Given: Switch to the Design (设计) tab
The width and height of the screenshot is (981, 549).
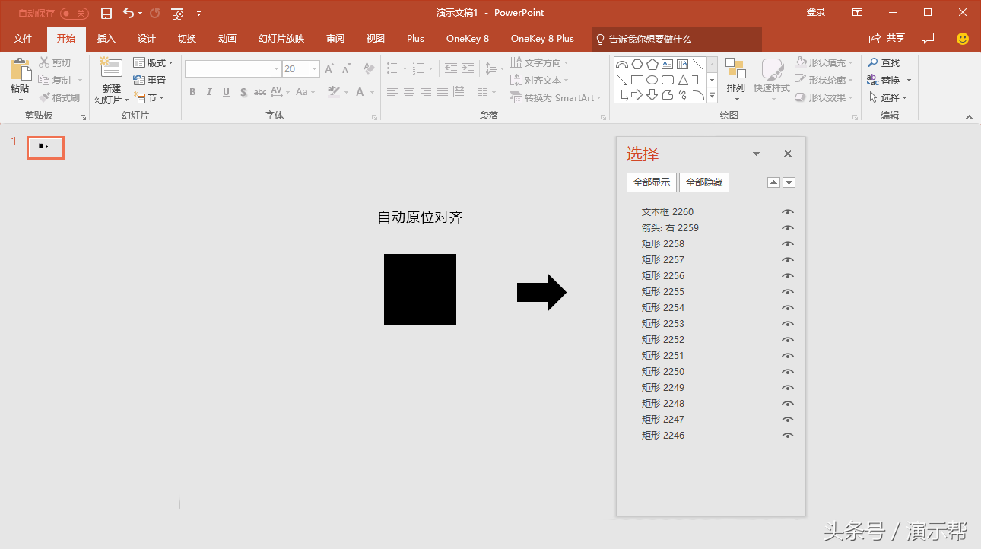Looking at the screenshot, I should (x=147, y=39).
